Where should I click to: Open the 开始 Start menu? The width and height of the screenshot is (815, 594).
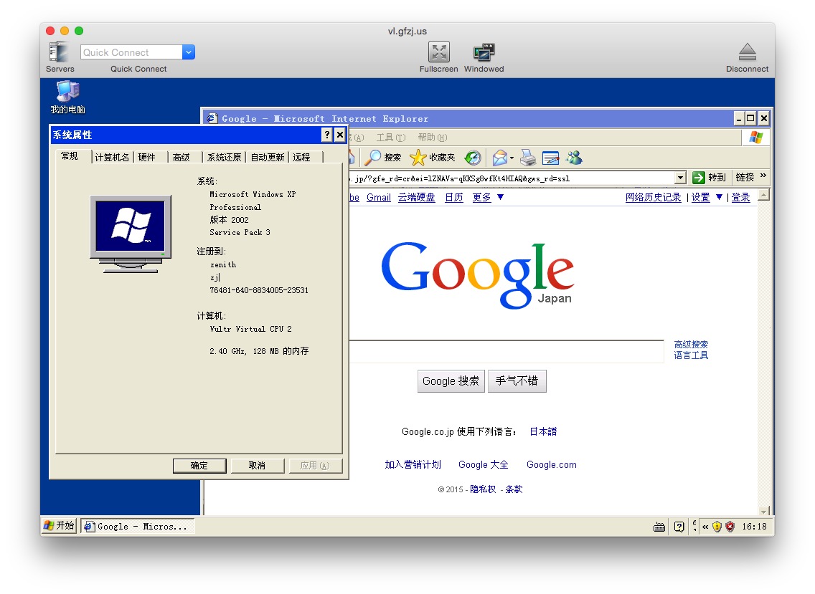(x=60, y=526)
